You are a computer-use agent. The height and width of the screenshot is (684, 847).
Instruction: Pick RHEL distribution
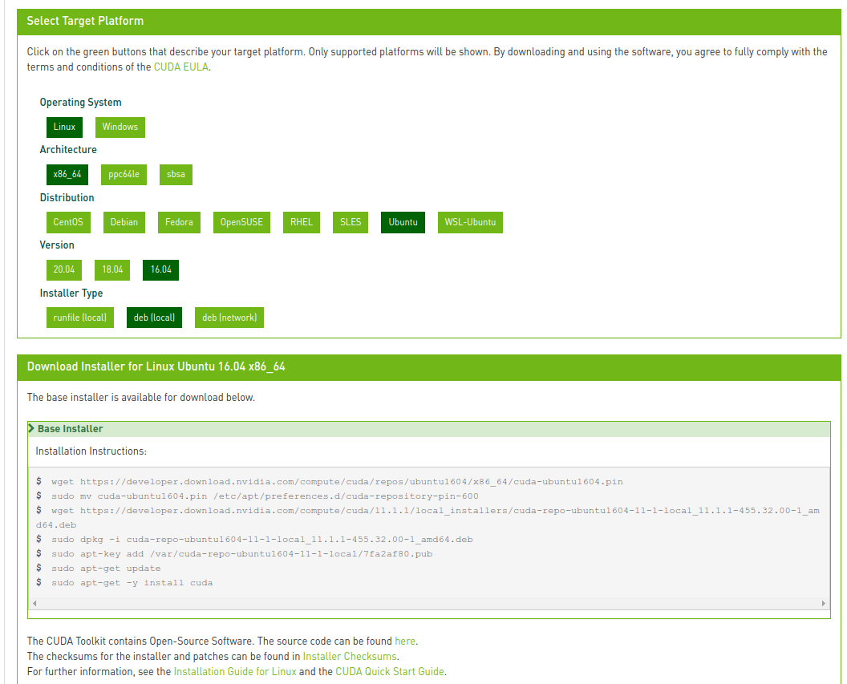pyautogui.click(x=302, y=222)
